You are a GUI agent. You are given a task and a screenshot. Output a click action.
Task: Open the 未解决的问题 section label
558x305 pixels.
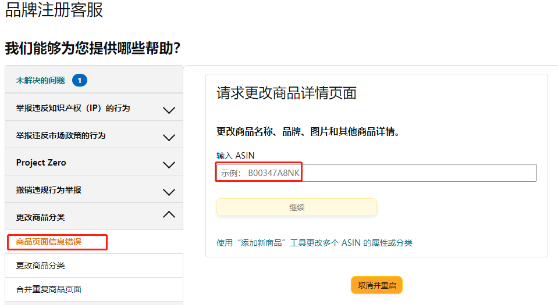[41, 80]
